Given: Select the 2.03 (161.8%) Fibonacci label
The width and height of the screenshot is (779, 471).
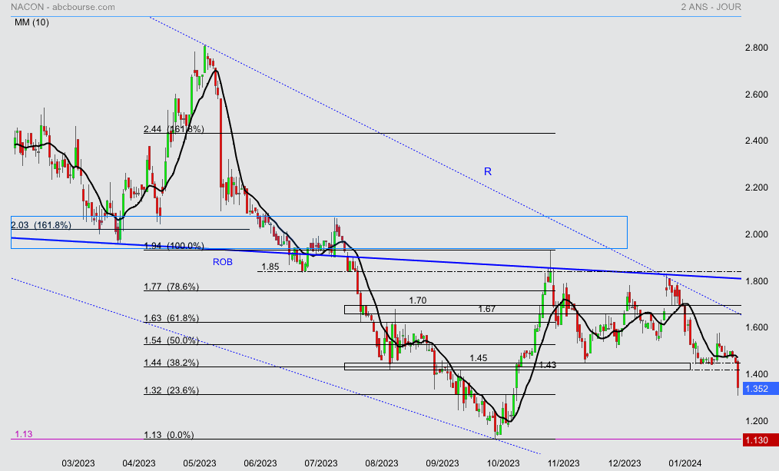Looking at the screenshot, I should [41, 225].
